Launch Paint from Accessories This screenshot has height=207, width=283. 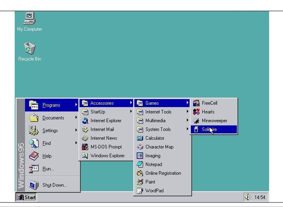click(x=162, y=182)
